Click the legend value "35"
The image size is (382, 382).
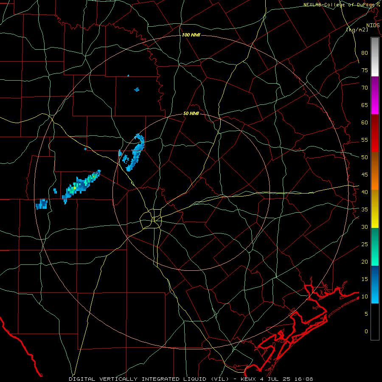(365, 210)
